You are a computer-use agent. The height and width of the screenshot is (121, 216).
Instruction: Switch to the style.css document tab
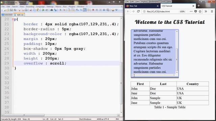coord(19,15)
